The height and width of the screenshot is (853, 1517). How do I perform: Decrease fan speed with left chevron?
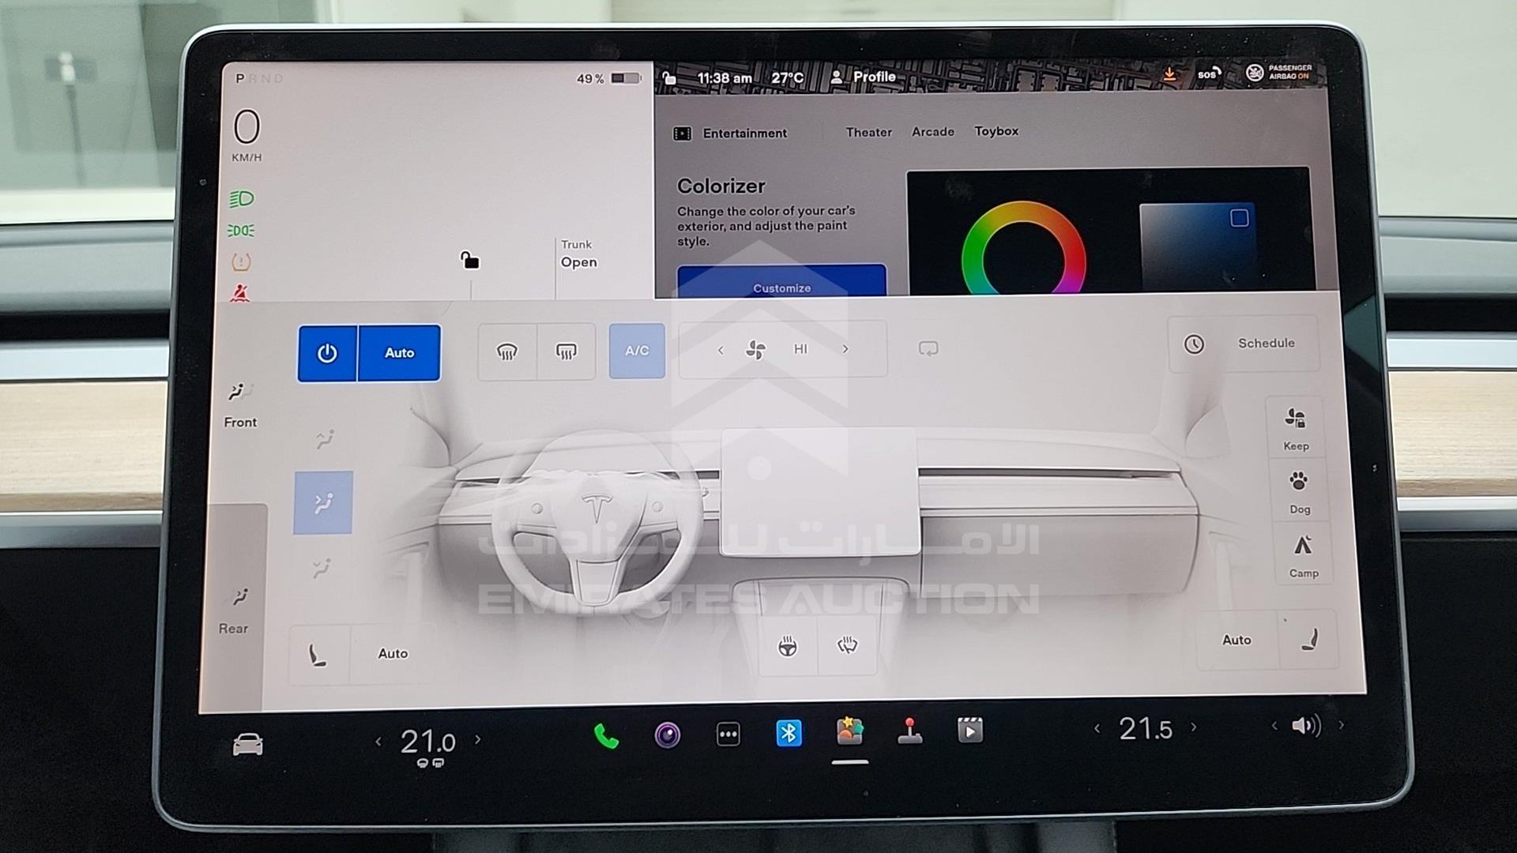point(720,349)
